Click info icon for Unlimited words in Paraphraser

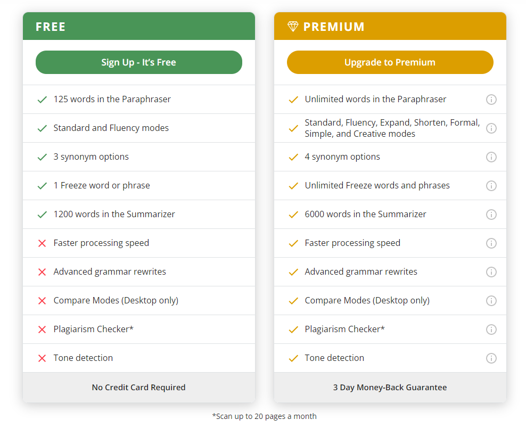[491, 100]
